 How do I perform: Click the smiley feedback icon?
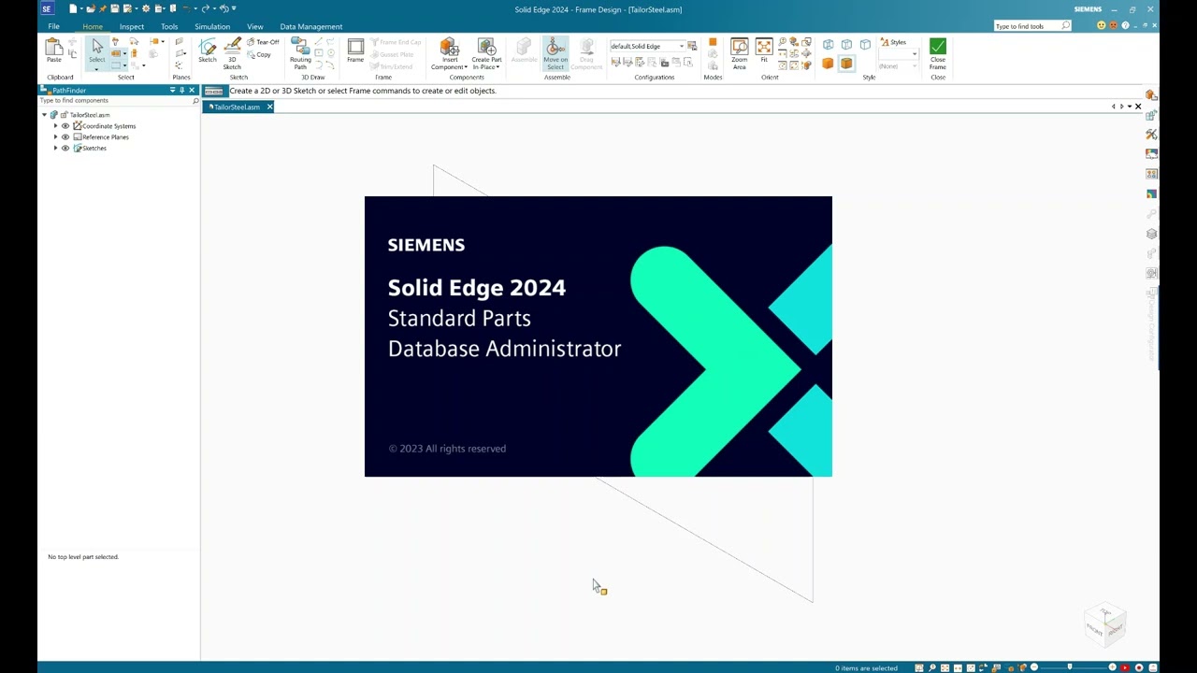click(x=1102, y=25)
